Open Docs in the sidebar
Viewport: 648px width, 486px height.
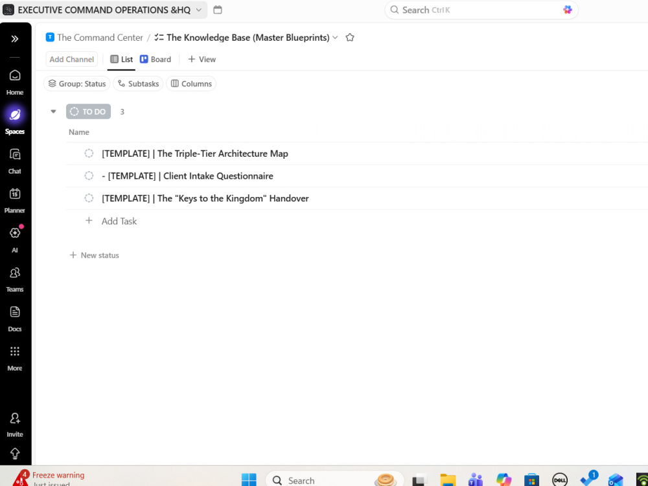15,319
